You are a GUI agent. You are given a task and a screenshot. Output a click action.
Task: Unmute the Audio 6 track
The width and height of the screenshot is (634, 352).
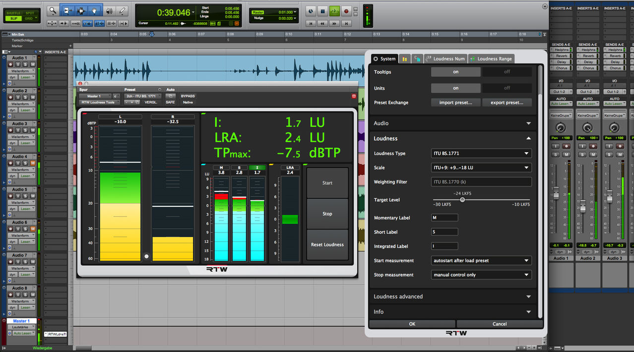point(33,229)
